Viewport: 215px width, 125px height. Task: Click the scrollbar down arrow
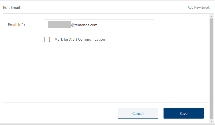[x=211, y=121]
